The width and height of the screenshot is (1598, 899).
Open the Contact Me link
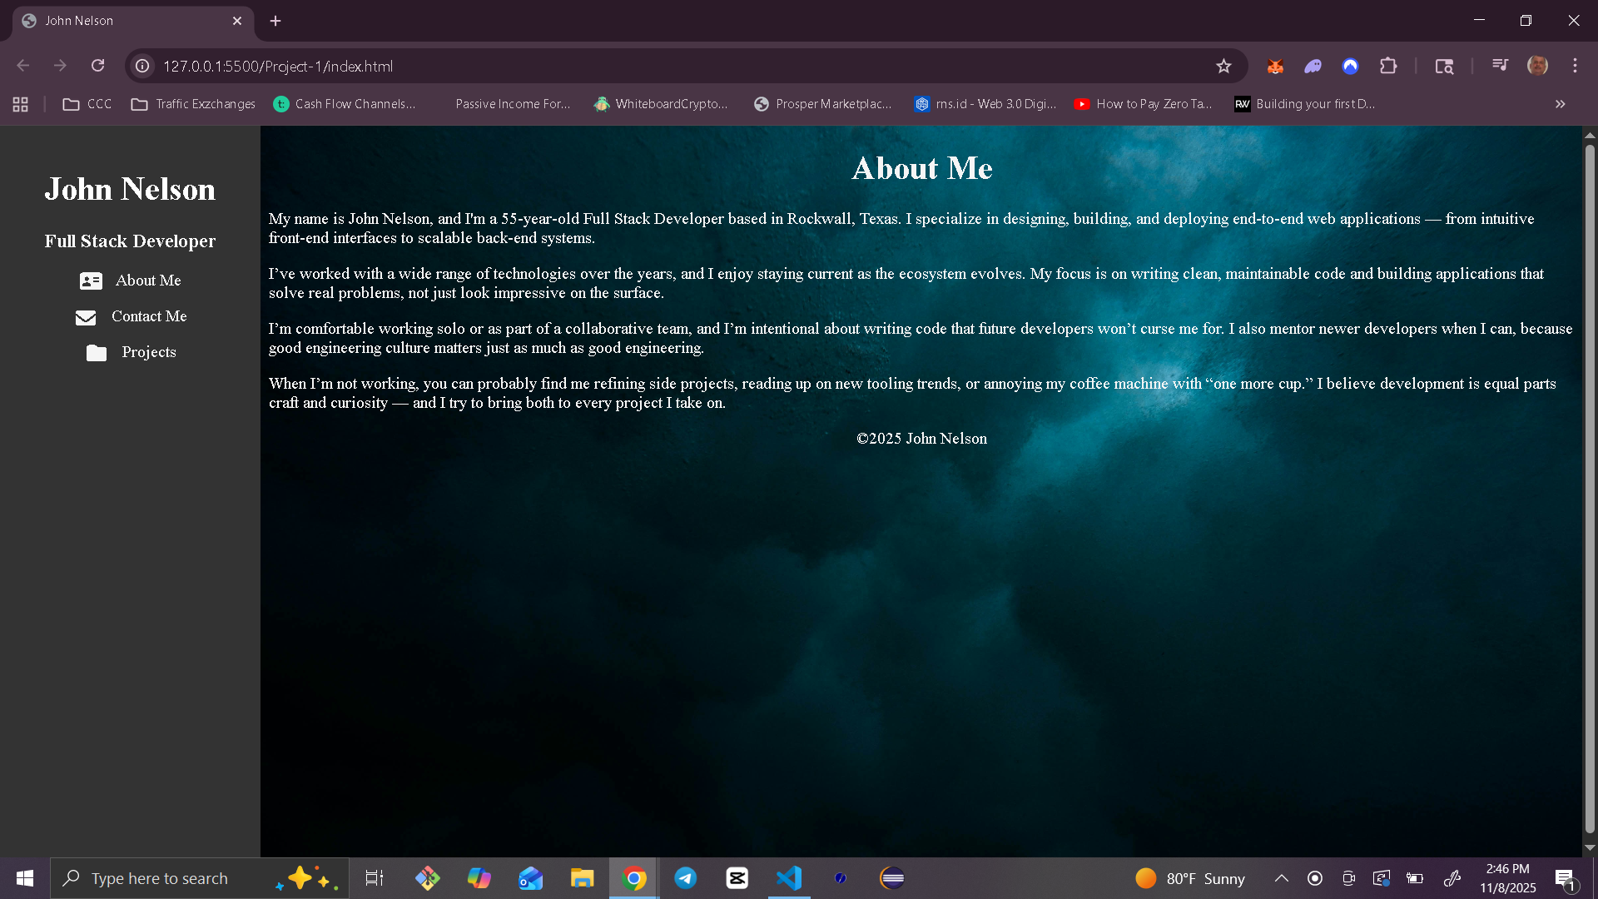pos(149,316)
